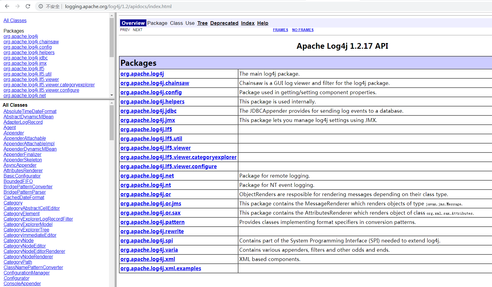
Task: Click the packages frame scroll-down arrow
Action: [x=112, y=95]
